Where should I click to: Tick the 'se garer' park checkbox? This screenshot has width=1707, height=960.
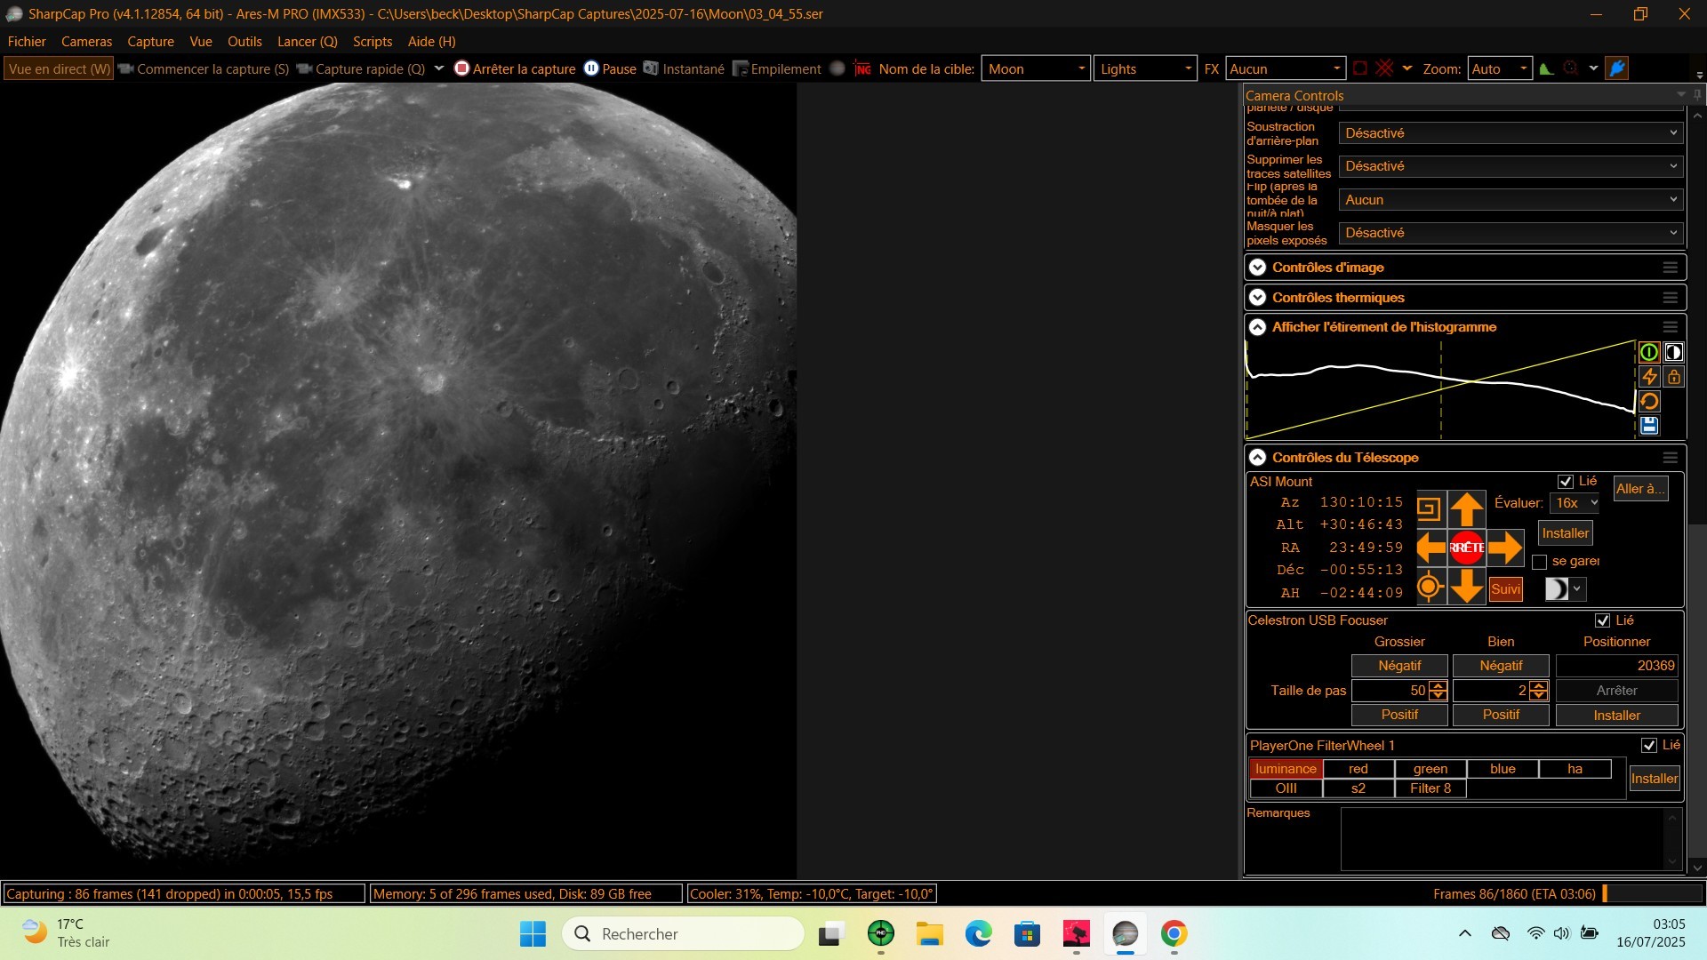coord(1540,562)
